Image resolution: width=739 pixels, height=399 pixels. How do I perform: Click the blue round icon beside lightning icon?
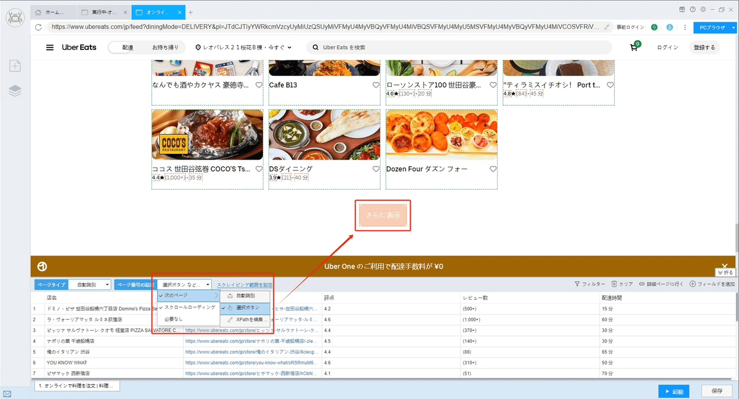(x=669, y=27)
